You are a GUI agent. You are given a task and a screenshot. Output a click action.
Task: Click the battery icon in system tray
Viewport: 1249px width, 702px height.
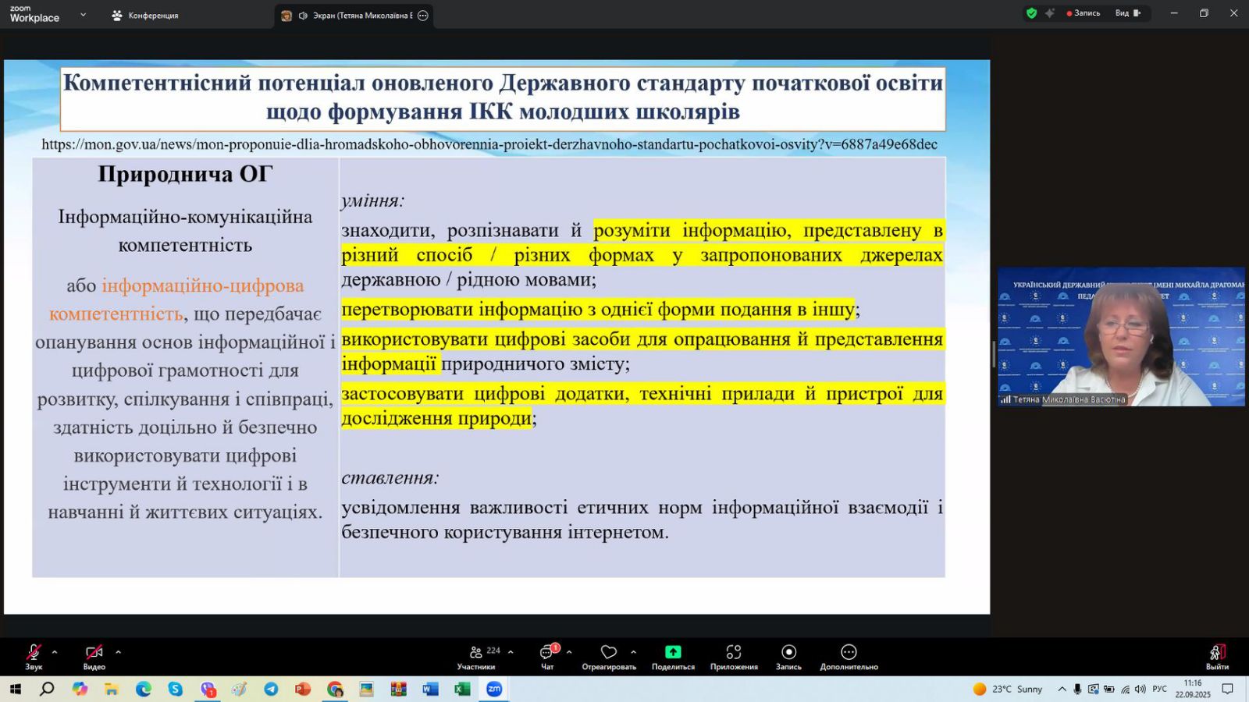(1108, 689)
